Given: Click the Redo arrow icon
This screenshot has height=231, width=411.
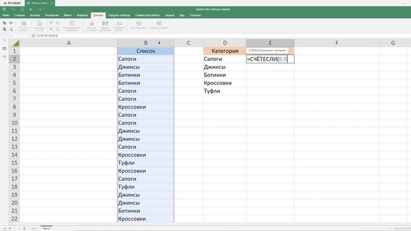Looking at the screenshot, I should pos(40,9).
